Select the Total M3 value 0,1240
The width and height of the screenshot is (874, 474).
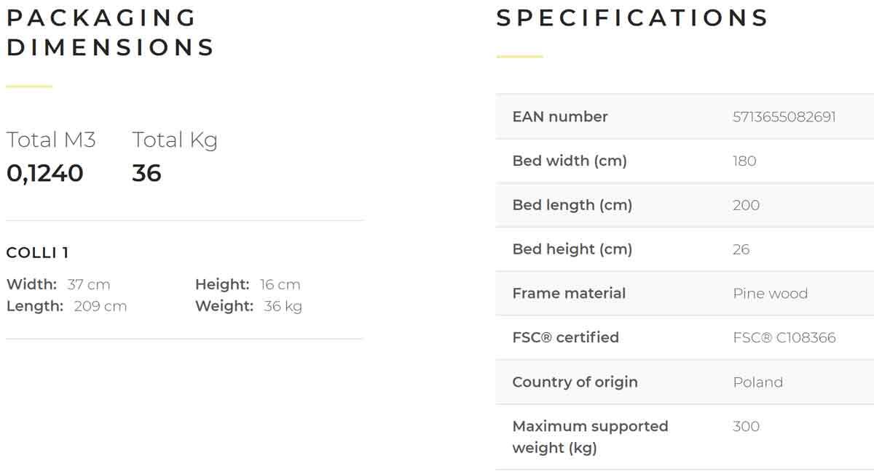point(45,173)
